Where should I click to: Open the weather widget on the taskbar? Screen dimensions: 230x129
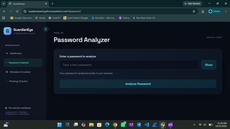click(6, 124)
